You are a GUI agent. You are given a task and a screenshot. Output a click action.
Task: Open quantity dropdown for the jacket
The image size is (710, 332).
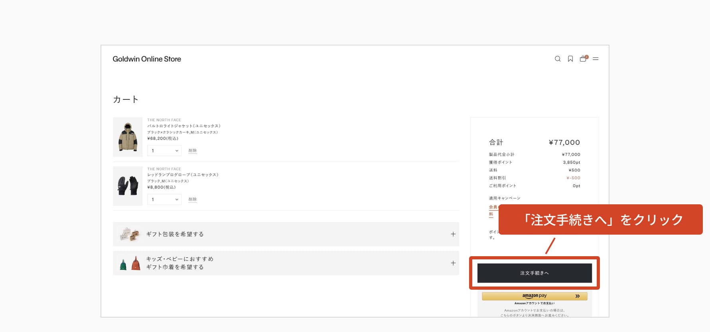[x=164, y=150]
